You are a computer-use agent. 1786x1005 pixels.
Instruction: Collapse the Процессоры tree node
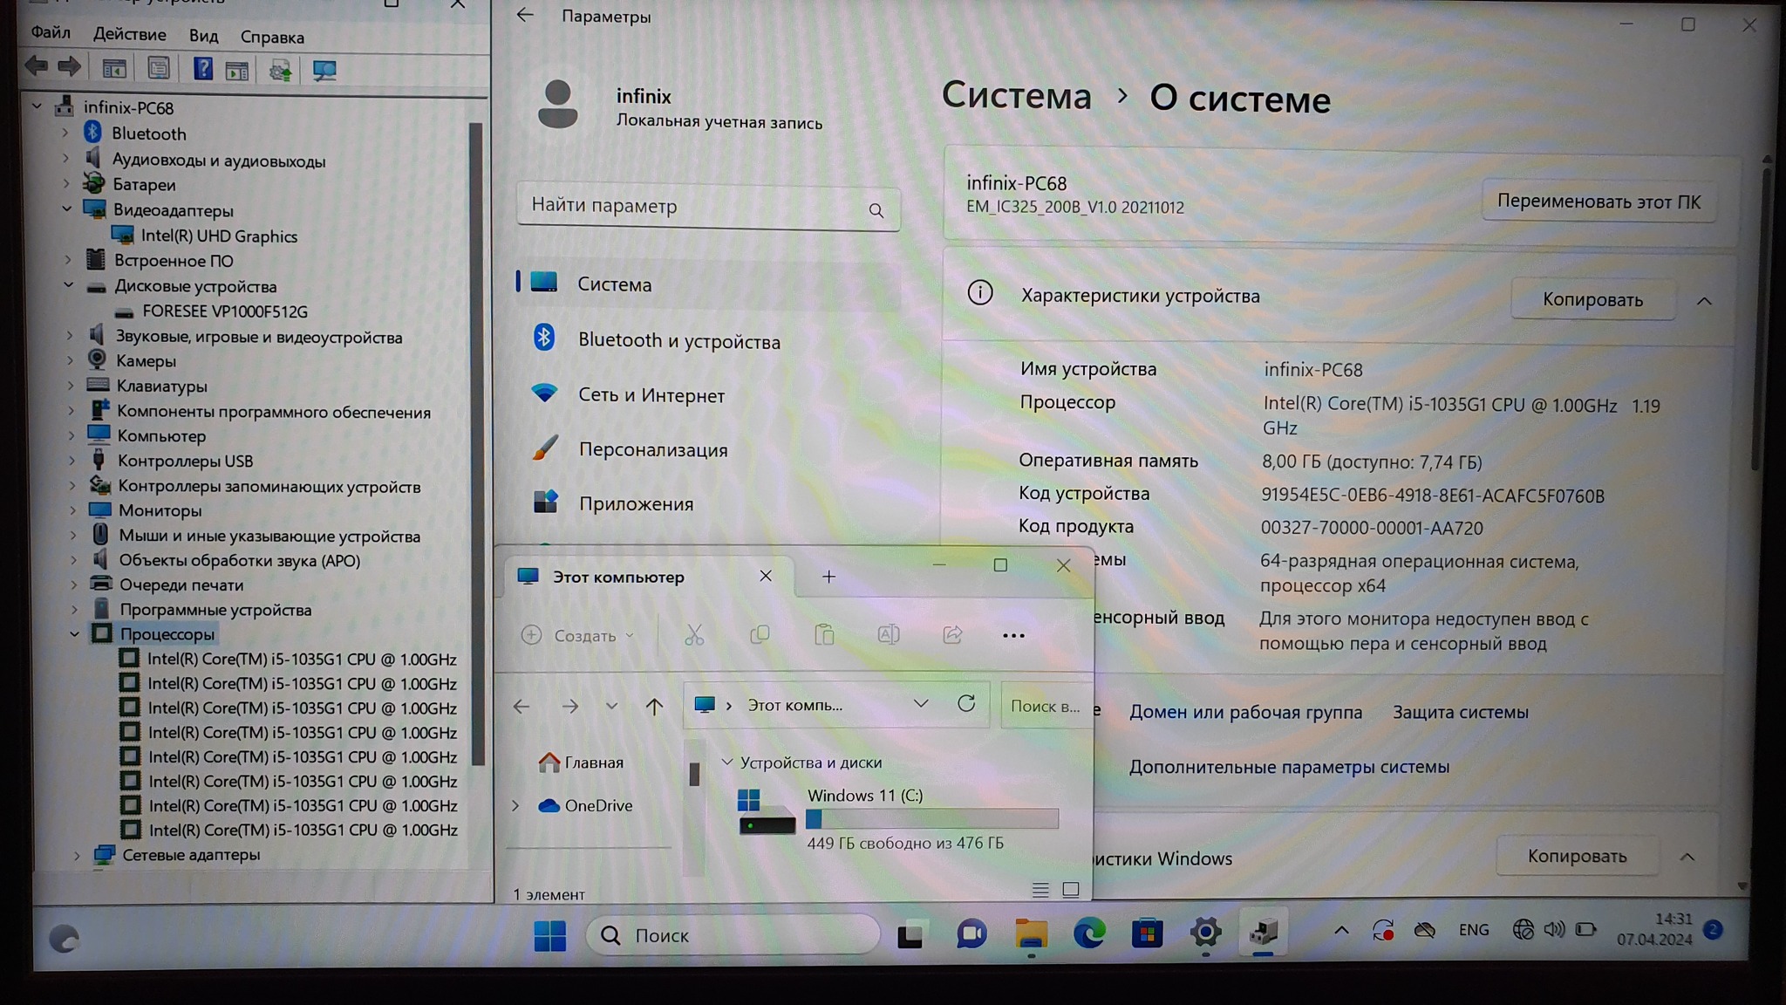pyautogui.click(x=75, y=634)
